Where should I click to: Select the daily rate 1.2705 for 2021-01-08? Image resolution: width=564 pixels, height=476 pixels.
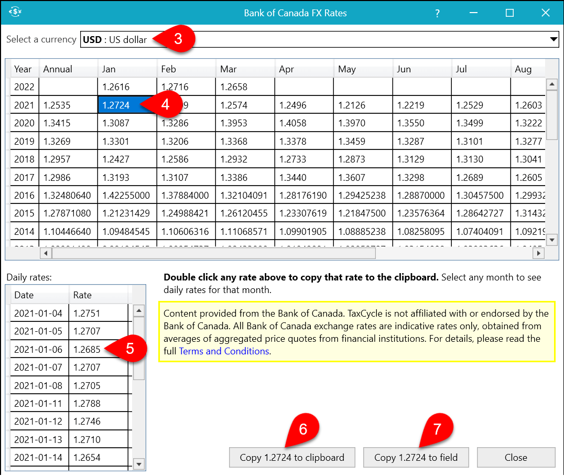[99, 385]
